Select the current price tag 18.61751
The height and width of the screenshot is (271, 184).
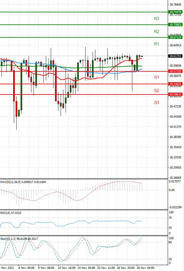pos(175,56)
